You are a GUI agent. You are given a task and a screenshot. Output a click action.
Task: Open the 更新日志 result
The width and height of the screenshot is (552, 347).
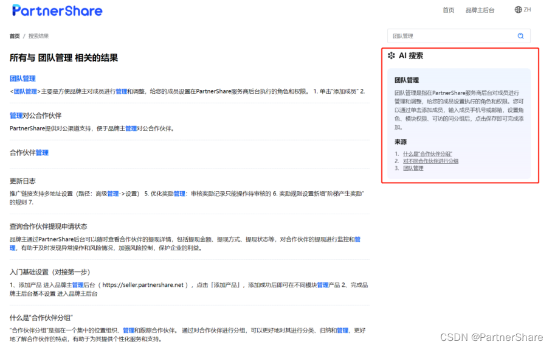[22, 181]
